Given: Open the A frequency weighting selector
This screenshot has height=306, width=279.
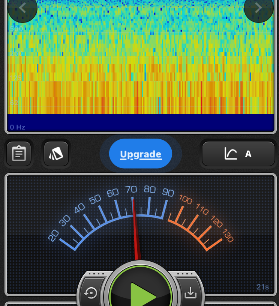Looking at the screenshot, I should [x=248, y=154].
